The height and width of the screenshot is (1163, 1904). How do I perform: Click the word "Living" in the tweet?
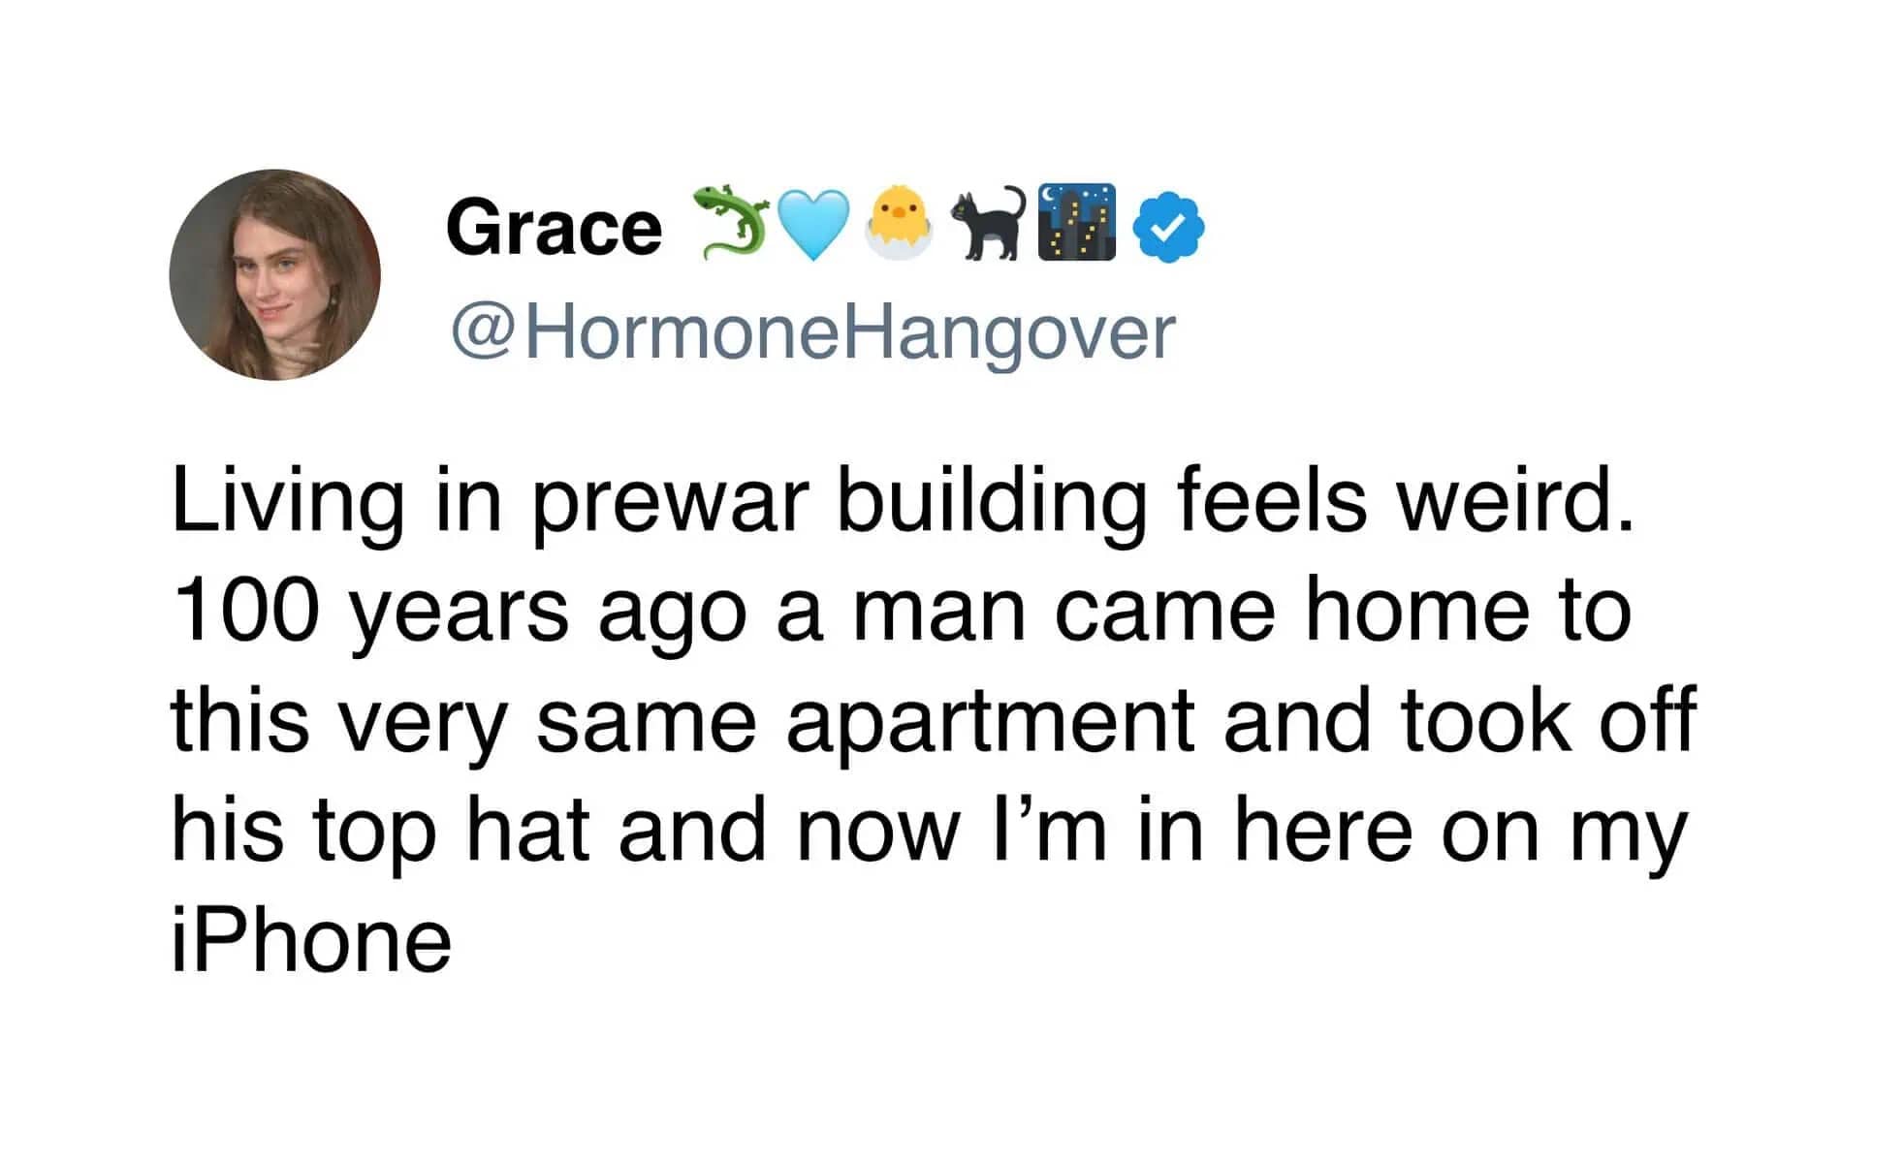pyautogui.click(x=288, y=504)
